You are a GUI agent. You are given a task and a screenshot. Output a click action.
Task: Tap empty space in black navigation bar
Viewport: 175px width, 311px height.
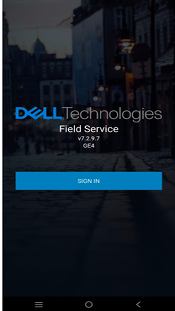coord(63,304)
